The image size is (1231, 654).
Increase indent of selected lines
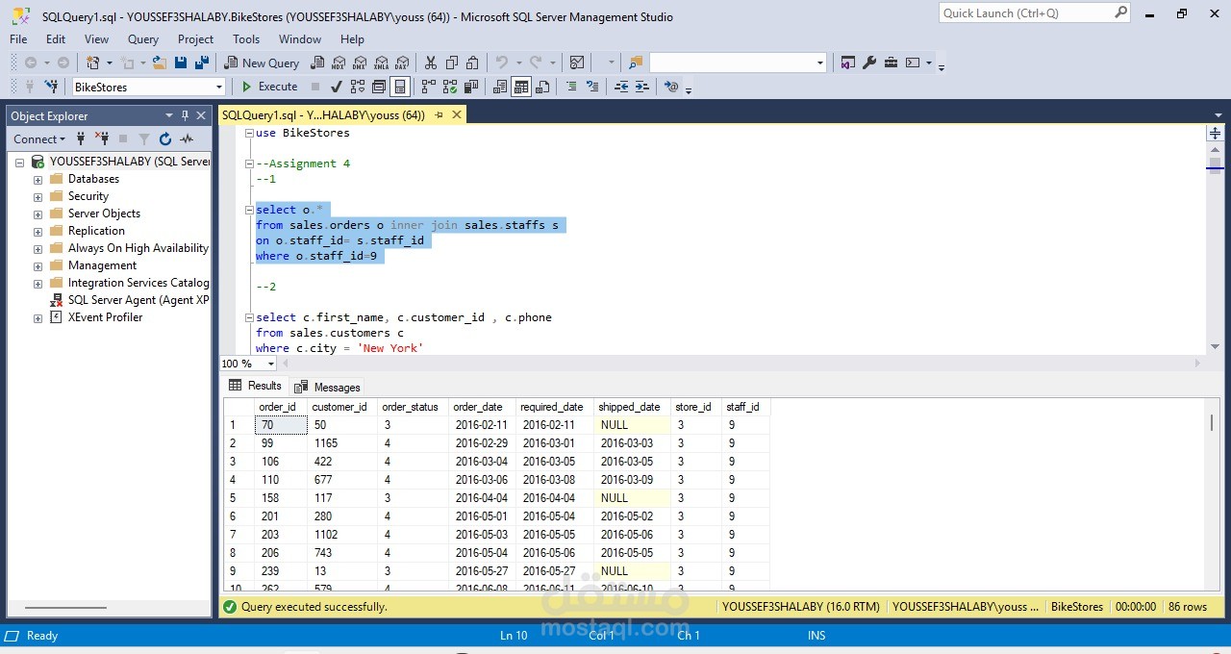642,87
